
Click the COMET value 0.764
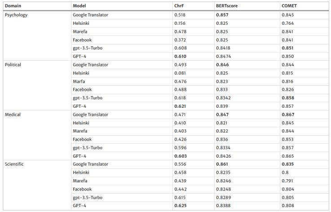pyautogui.click(x=288, y=23)
